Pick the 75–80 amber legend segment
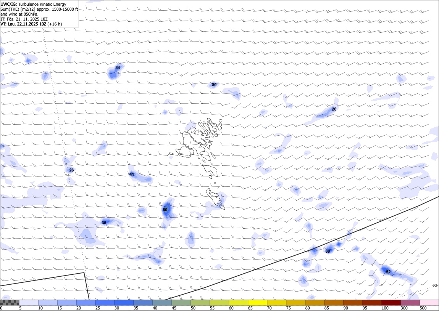This screenshot has height=311, width=439. (295, 303)
